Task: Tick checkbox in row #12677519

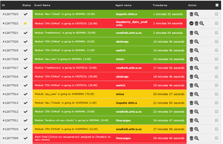Action: [x=216, y=50]
